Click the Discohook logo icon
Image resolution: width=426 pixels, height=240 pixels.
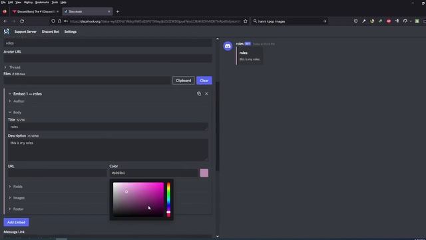[x=6, y=31]
